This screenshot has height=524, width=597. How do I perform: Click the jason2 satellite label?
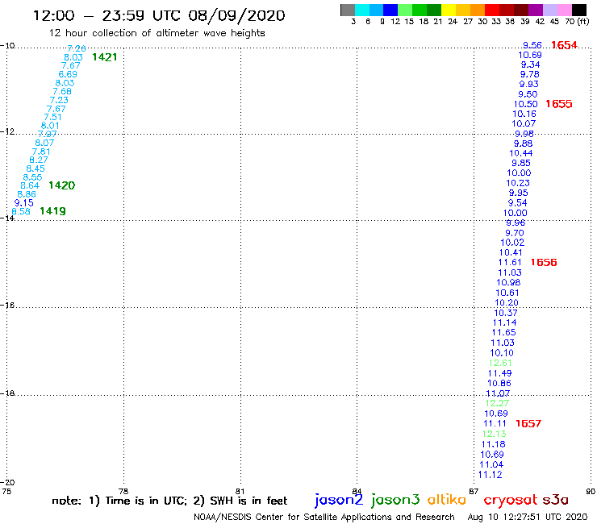(x=339, y=500)
